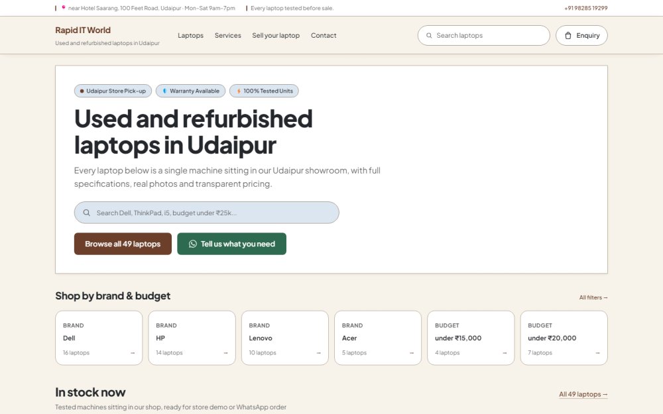Select the Lenovo brand card
Viewport: 663px width, 414px height.
[x=285, y=338]
